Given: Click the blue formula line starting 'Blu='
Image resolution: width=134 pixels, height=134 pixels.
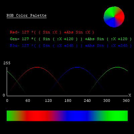Looking at the screenshot, I should (x=71, y=46).
